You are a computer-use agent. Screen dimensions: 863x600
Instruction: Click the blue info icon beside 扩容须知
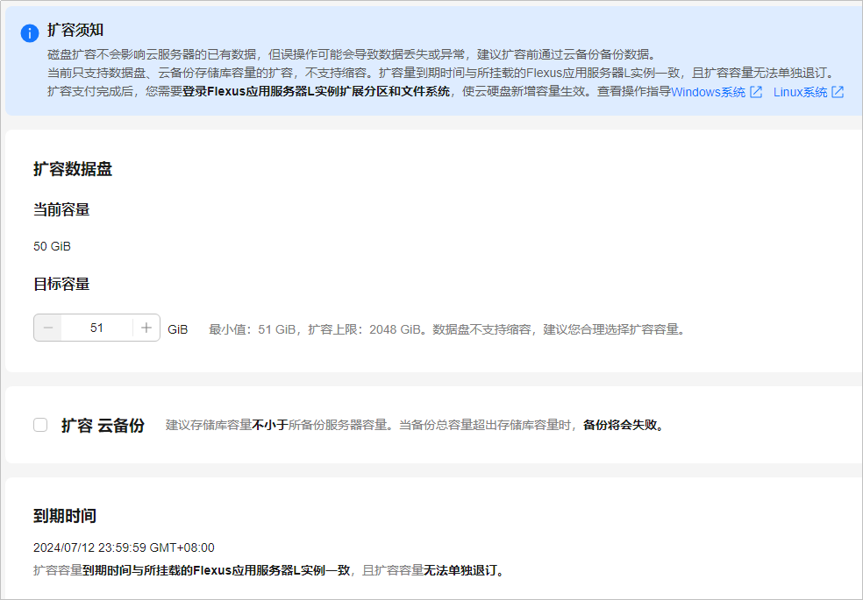(x=30, y=33)
